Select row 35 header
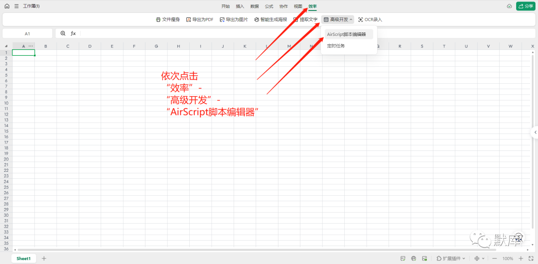Image resolution: width=538 pixels, height=264 pixels. (6, 243)
